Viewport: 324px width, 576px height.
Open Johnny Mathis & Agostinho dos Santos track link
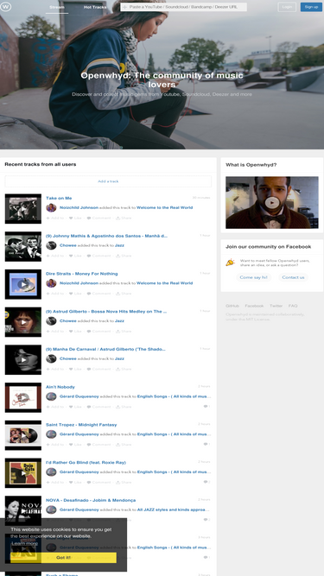point(106,236)
